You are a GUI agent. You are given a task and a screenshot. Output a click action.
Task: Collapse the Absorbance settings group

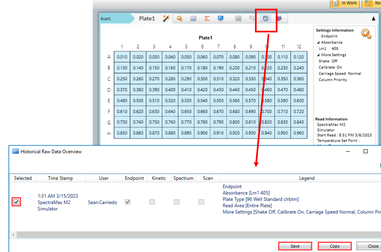click(318, 42)
